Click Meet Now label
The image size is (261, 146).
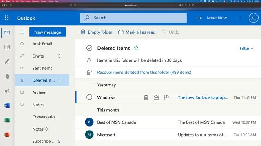coord(217,18)
